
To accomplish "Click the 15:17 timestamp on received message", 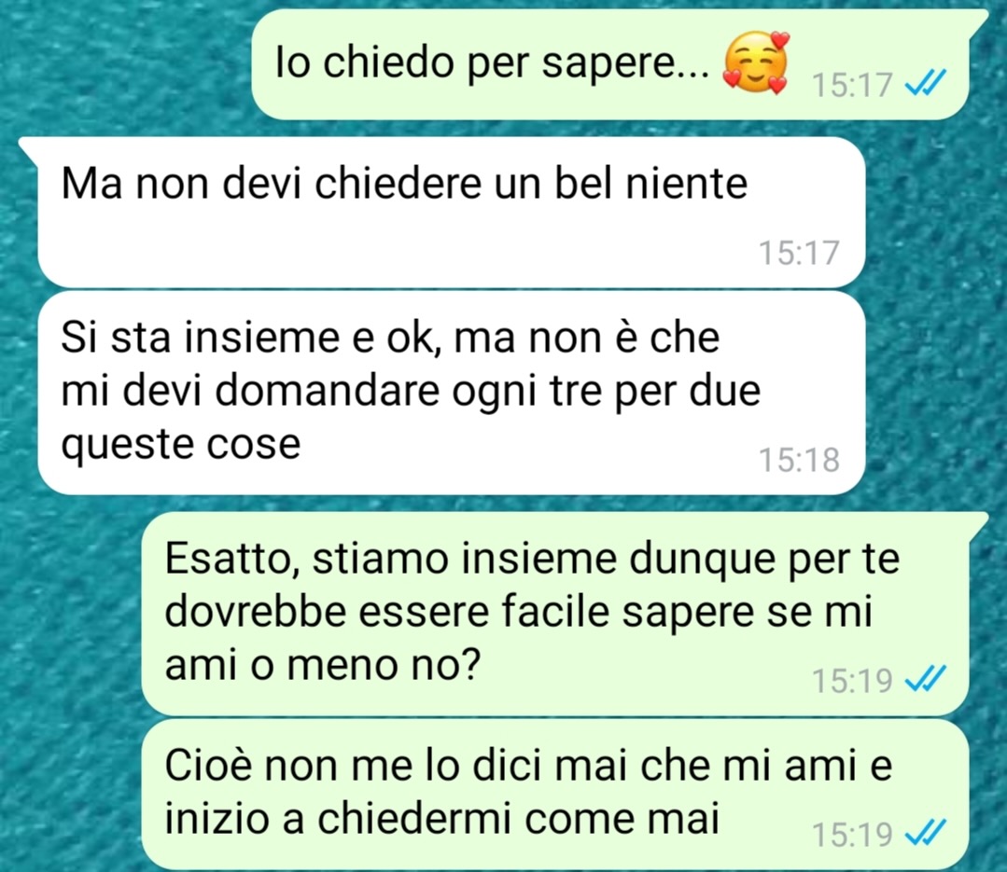I will 799,252.
